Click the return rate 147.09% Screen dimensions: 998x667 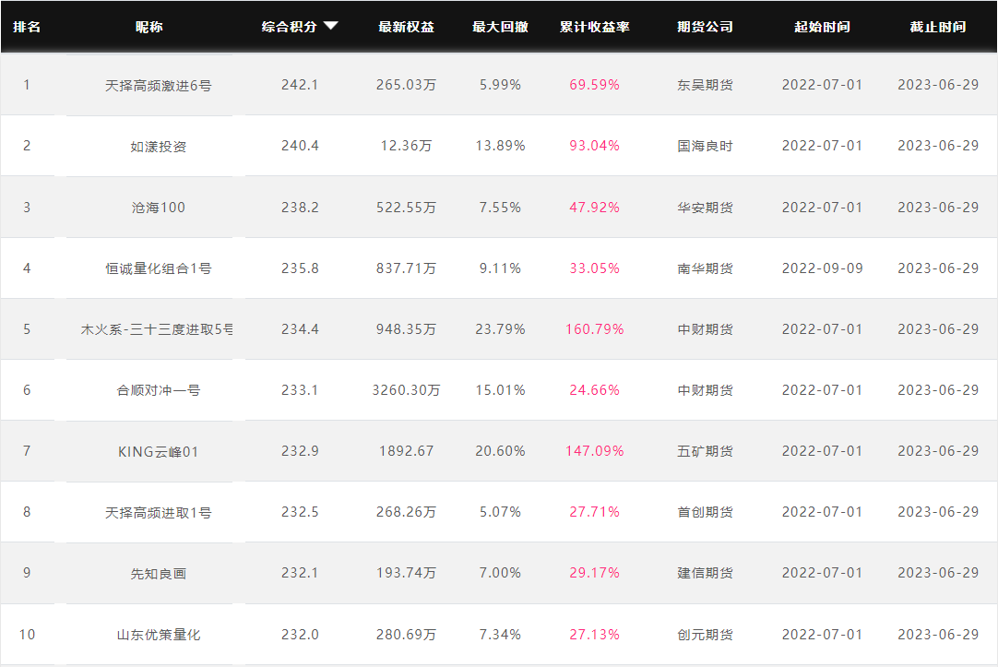point(595,450)
